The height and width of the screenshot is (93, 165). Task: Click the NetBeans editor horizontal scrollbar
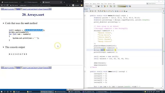[121, 88]
